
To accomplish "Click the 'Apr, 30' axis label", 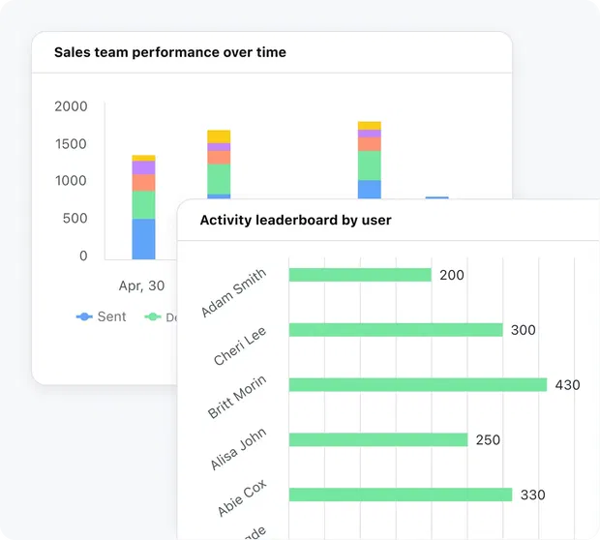I will pyautogui.click(x=141, y=285).
